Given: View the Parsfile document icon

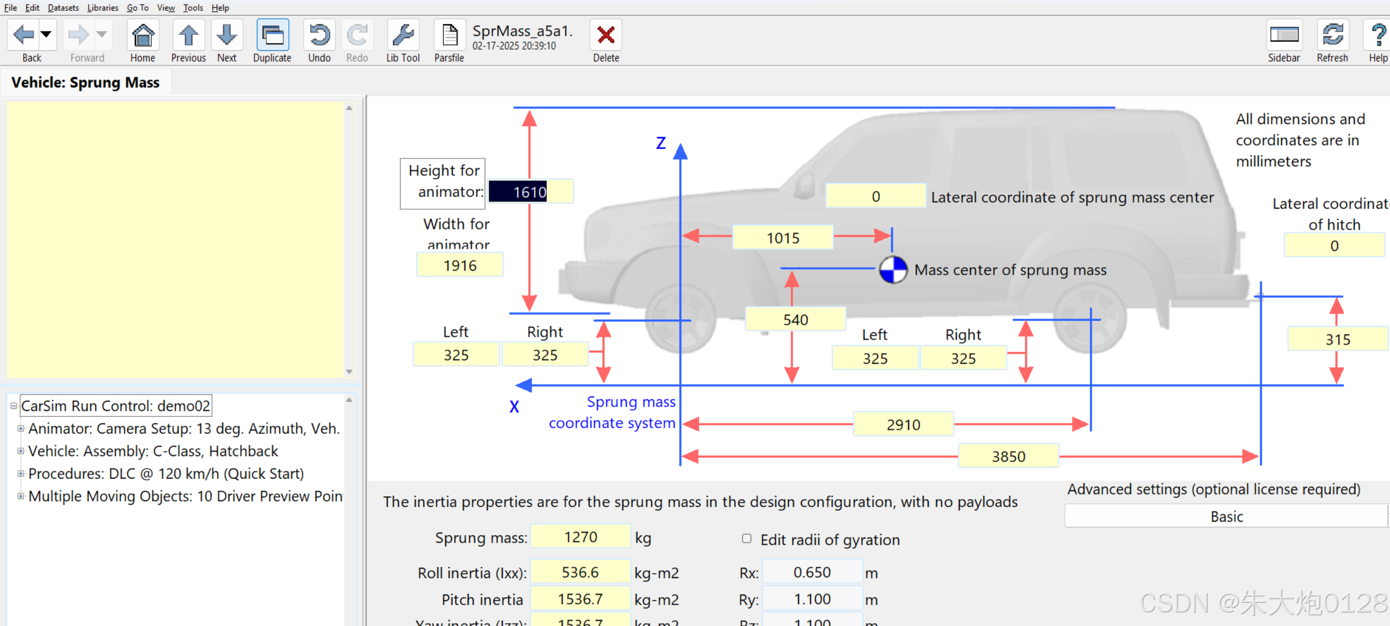Looking at the screenshot, I should [449, 35].
